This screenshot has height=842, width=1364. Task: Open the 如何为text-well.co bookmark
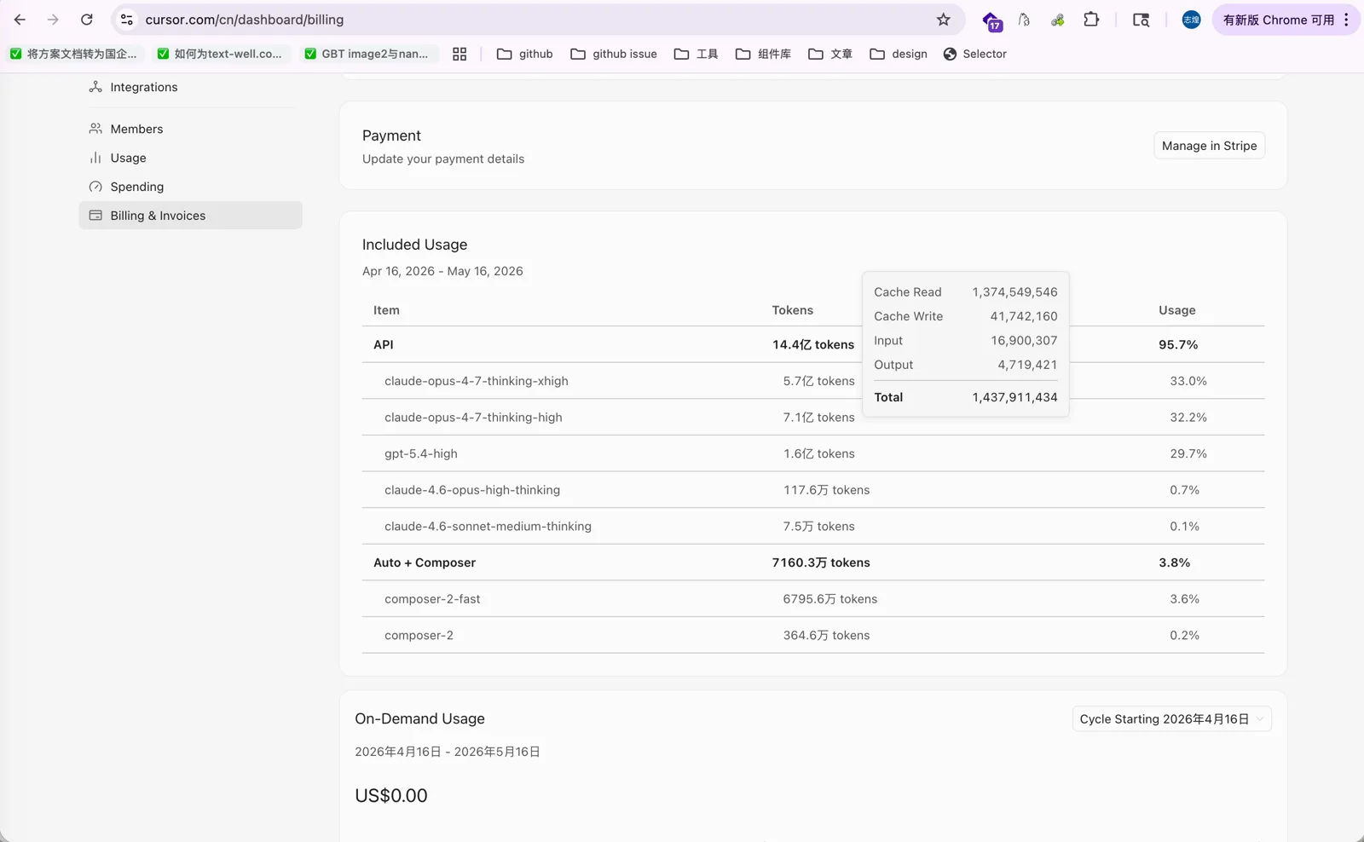[x=220, y=54]
